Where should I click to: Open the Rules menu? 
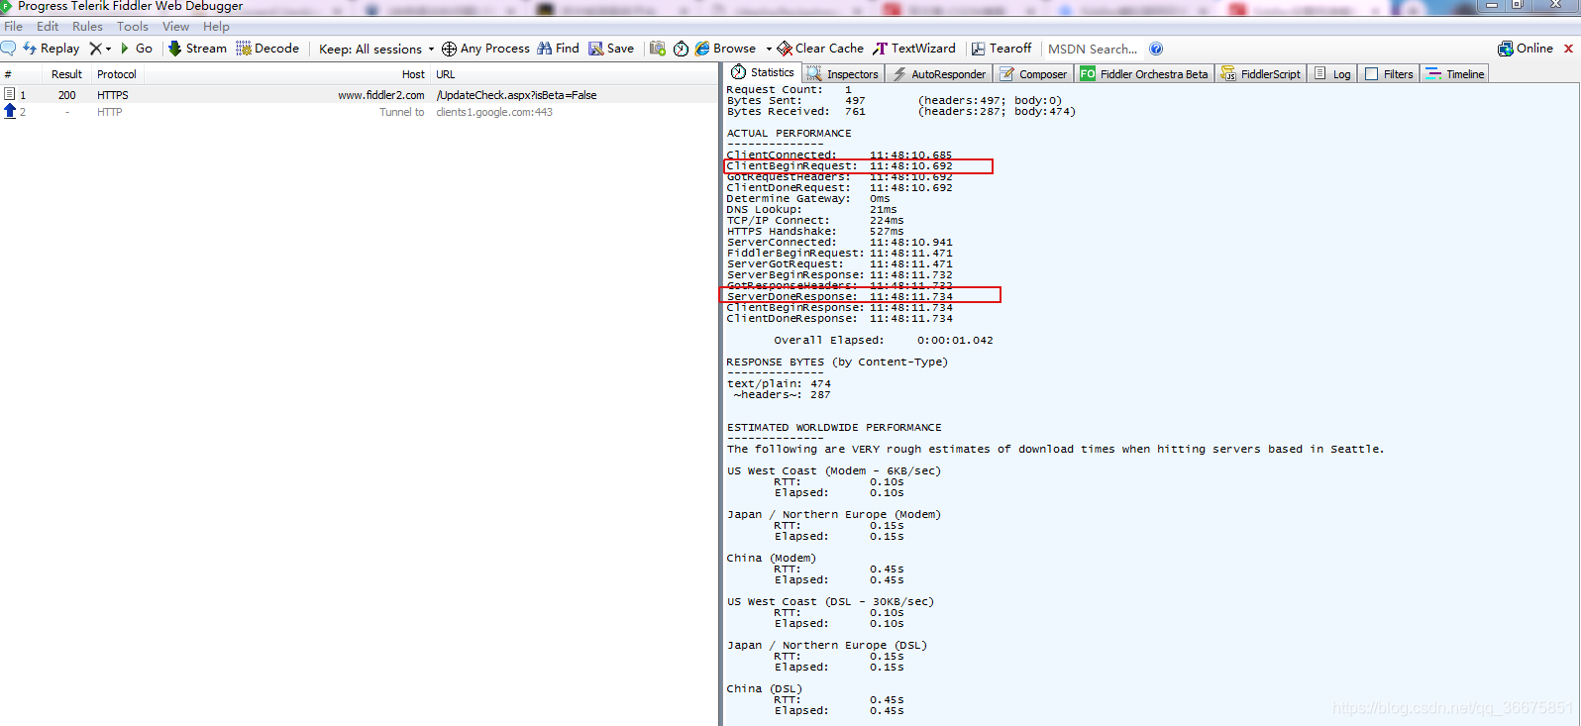[x=87, y=27]
